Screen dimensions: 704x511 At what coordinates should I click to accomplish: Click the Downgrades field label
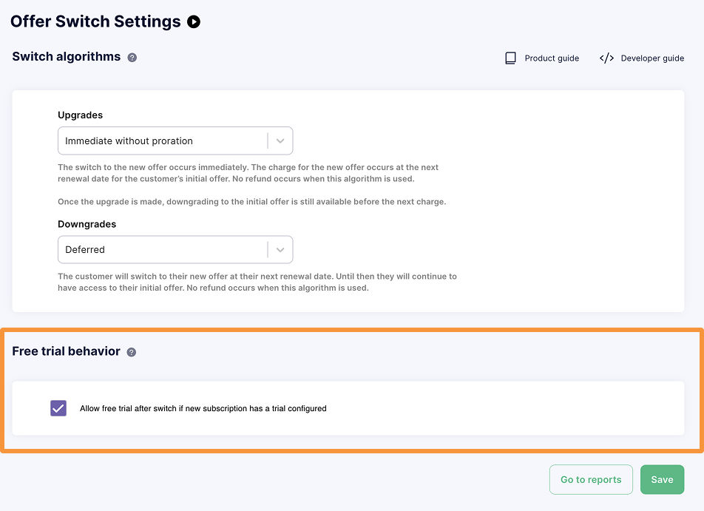click(87, 224)
